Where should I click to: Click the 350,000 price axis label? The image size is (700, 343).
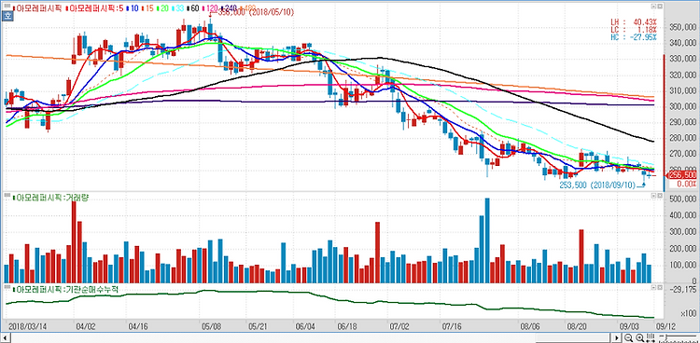point(682,28)
